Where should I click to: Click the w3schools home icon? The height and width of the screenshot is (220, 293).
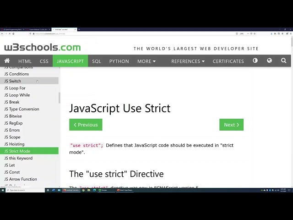[x=7, y=61]
